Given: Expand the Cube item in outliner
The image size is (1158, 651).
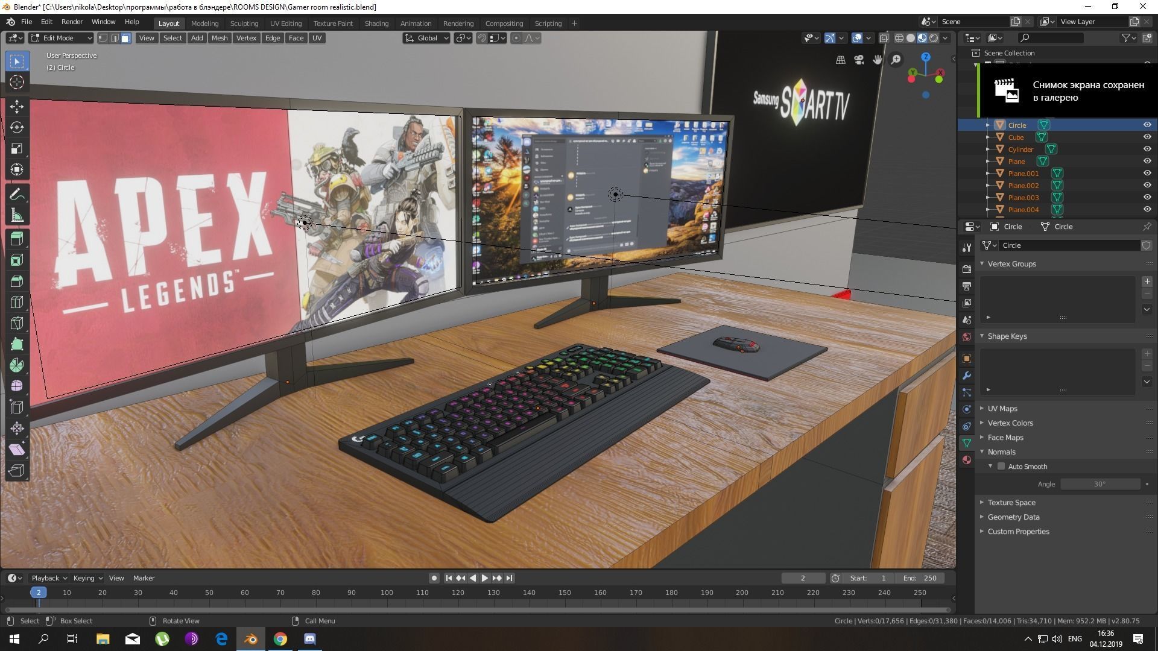Looking at the screenshot, I should pyautogui.click(x=987, y=137).
